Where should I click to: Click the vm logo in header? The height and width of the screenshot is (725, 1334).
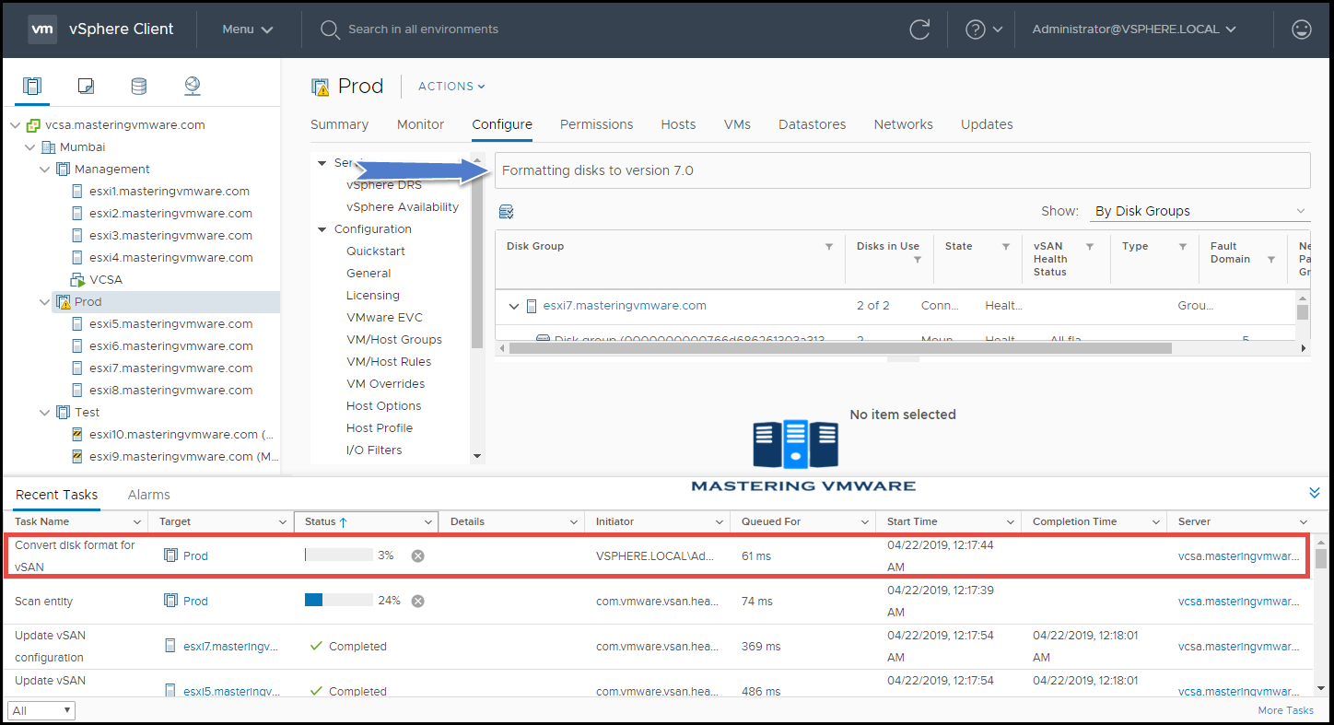42,29
